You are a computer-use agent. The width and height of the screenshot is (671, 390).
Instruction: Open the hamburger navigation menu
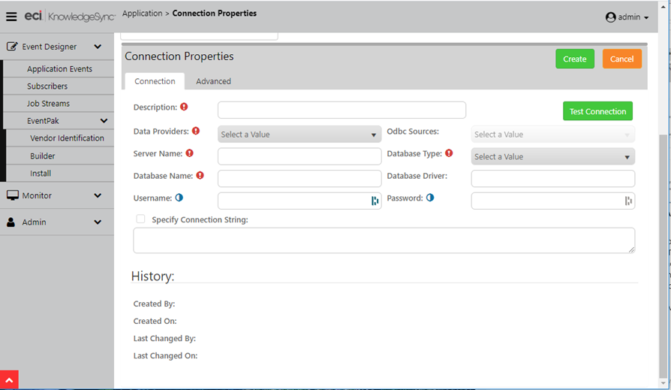(11, 17)
